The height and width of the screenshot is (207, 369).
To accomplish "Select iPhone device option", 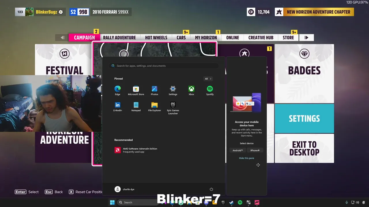I will pyautogui.click(x=255, y=150).
